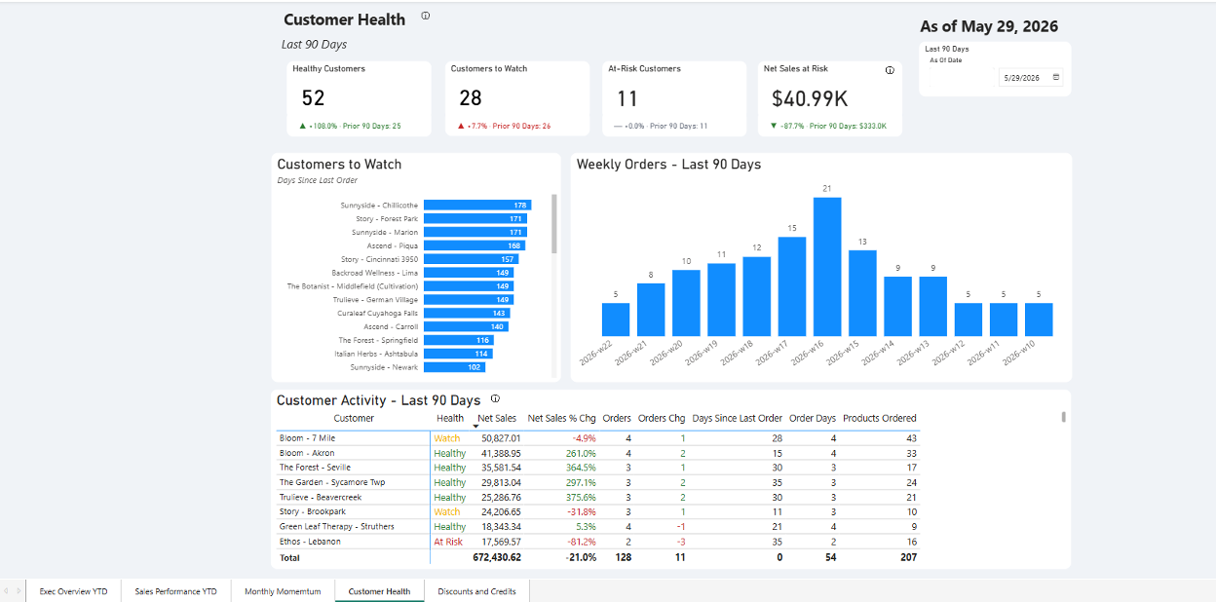Click the info icon on Net Sales at Risk card

890,70
